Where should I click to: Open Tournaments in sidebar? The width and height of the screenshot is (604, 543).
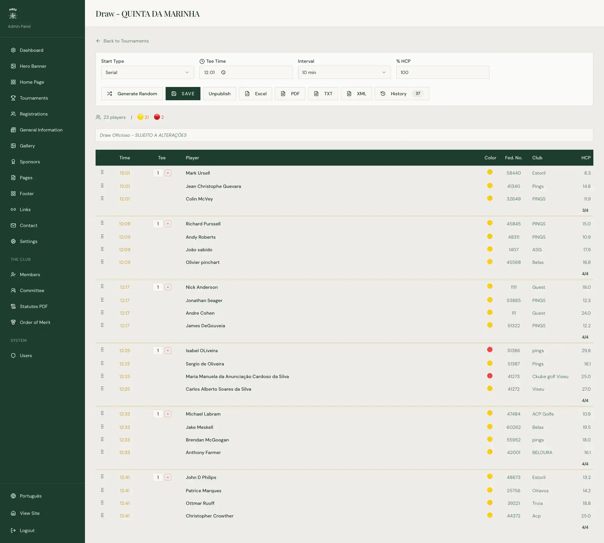42,98
